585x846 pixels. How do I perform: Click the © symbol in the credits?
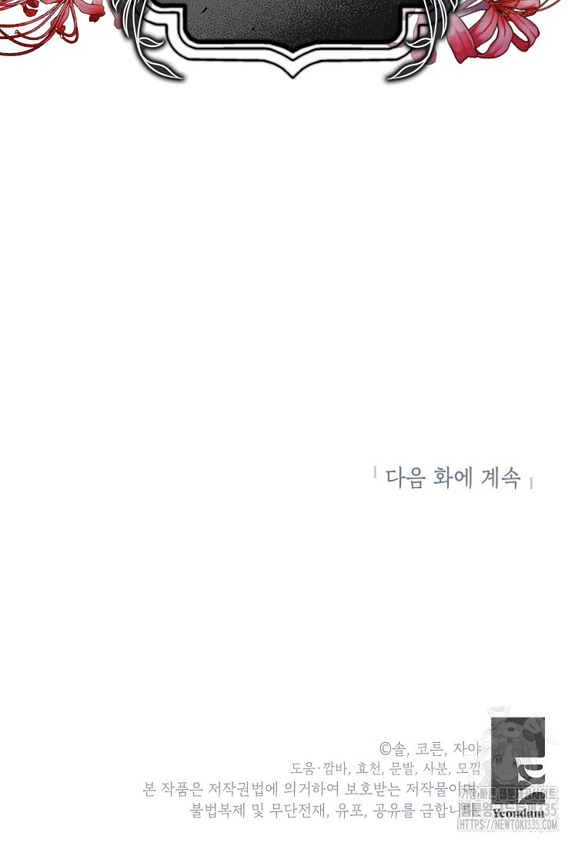[x=385, y=749]
